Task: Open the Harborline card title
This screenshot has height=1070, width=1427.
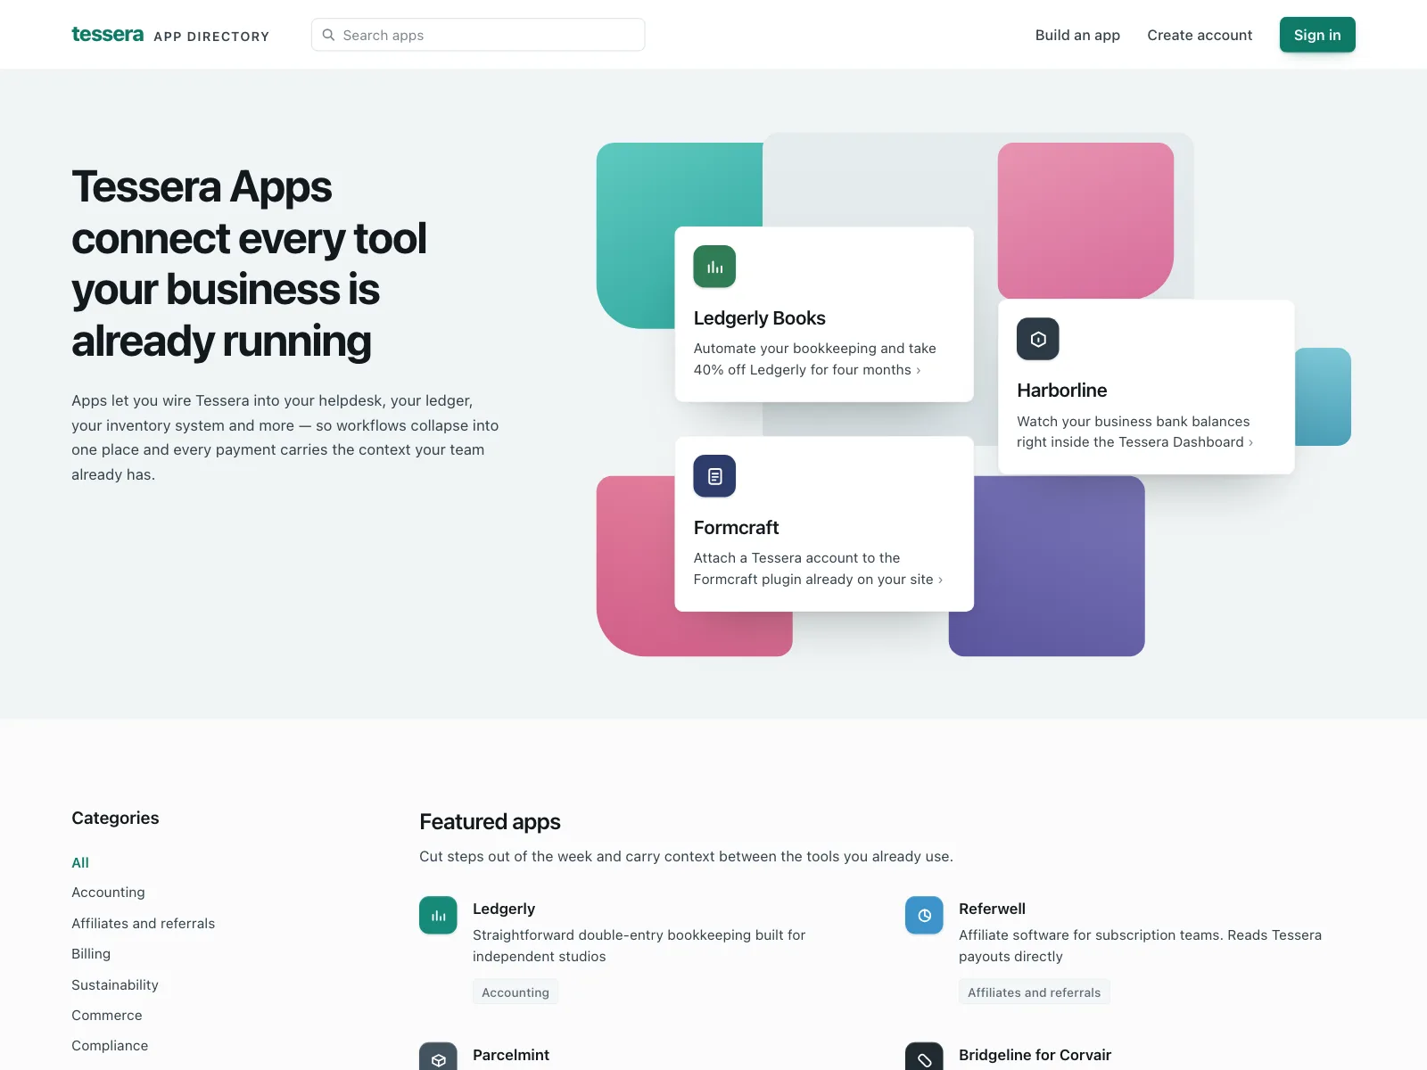Action: [x=1061, y=391]
